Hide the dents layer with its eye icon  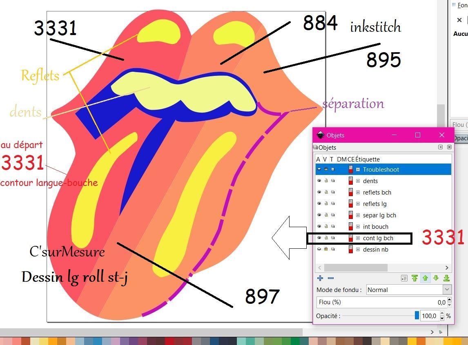click(x=319, y=181)
